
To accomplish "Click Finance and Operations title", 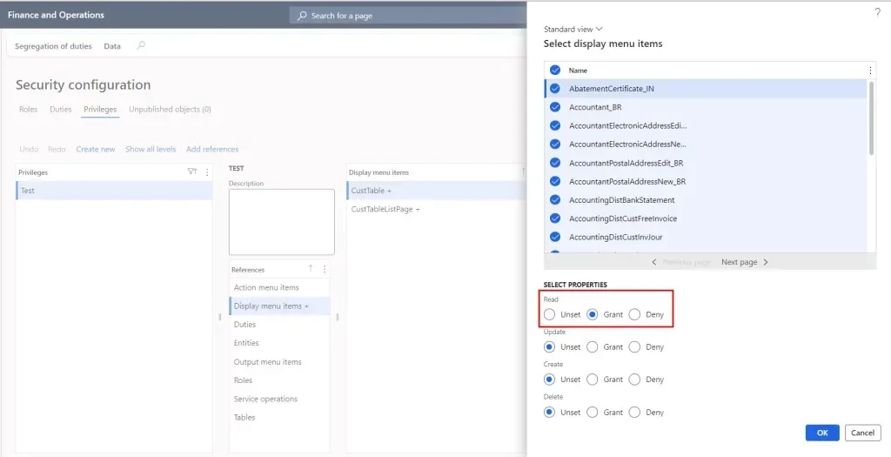I will click(x=56, y=15).
